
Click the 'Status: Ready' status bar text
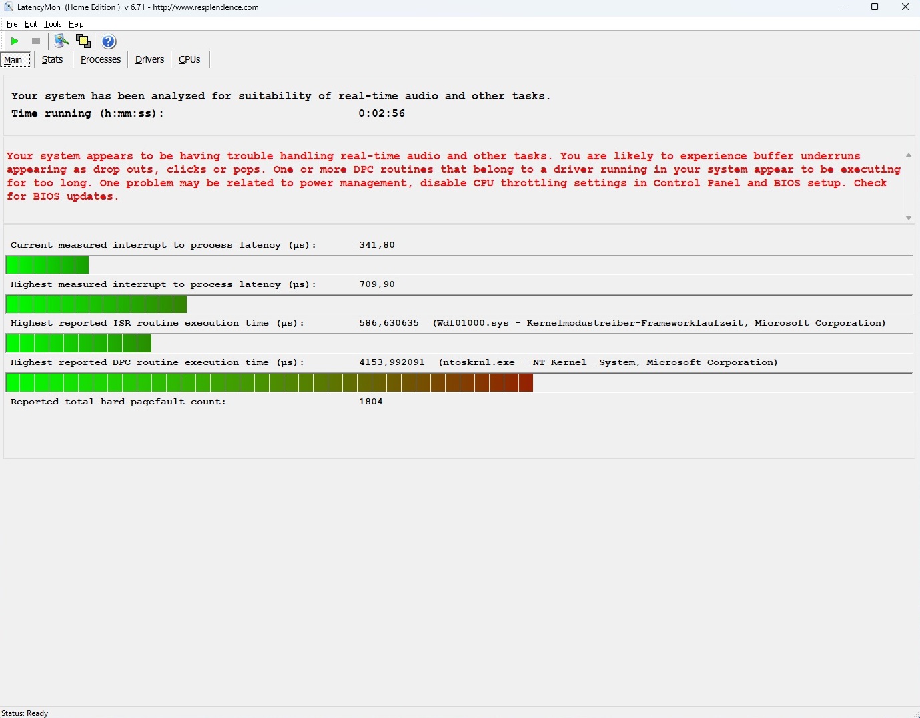[x=25, y=713]
